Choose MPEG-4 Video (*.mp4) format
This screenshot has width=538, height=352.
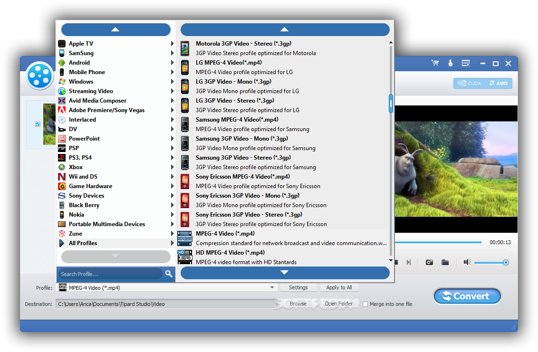[x=283, y=238]
